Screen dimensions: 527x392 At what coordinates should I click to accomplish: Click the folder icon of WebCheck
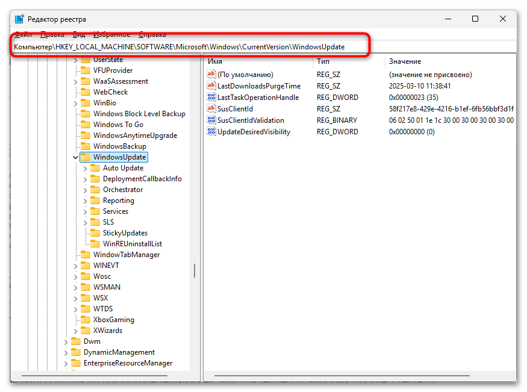86,92
